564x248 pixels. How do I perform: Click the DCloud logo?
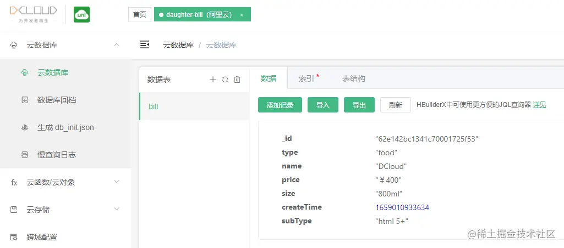pyautogui.click(x=33, y=14)
